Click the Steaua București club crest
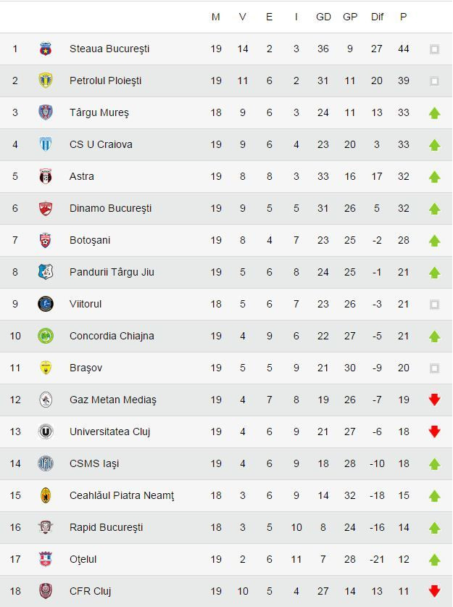Screen dimensions: 453x607 (46, 49)
